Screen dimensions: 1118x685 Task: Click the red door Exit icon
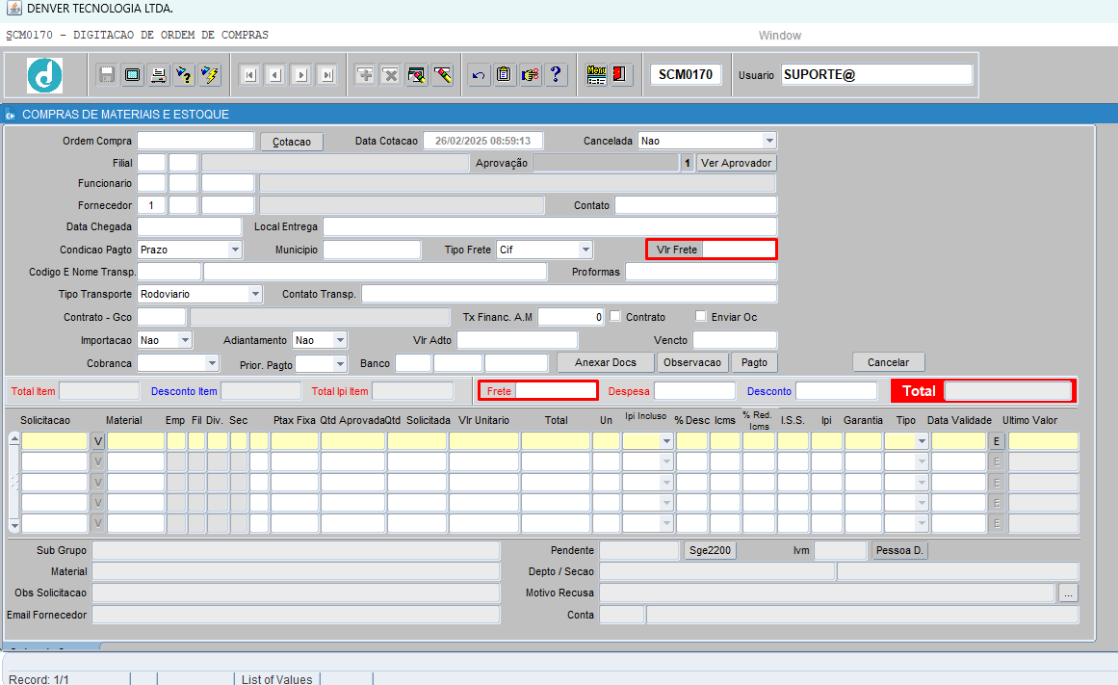619,74
